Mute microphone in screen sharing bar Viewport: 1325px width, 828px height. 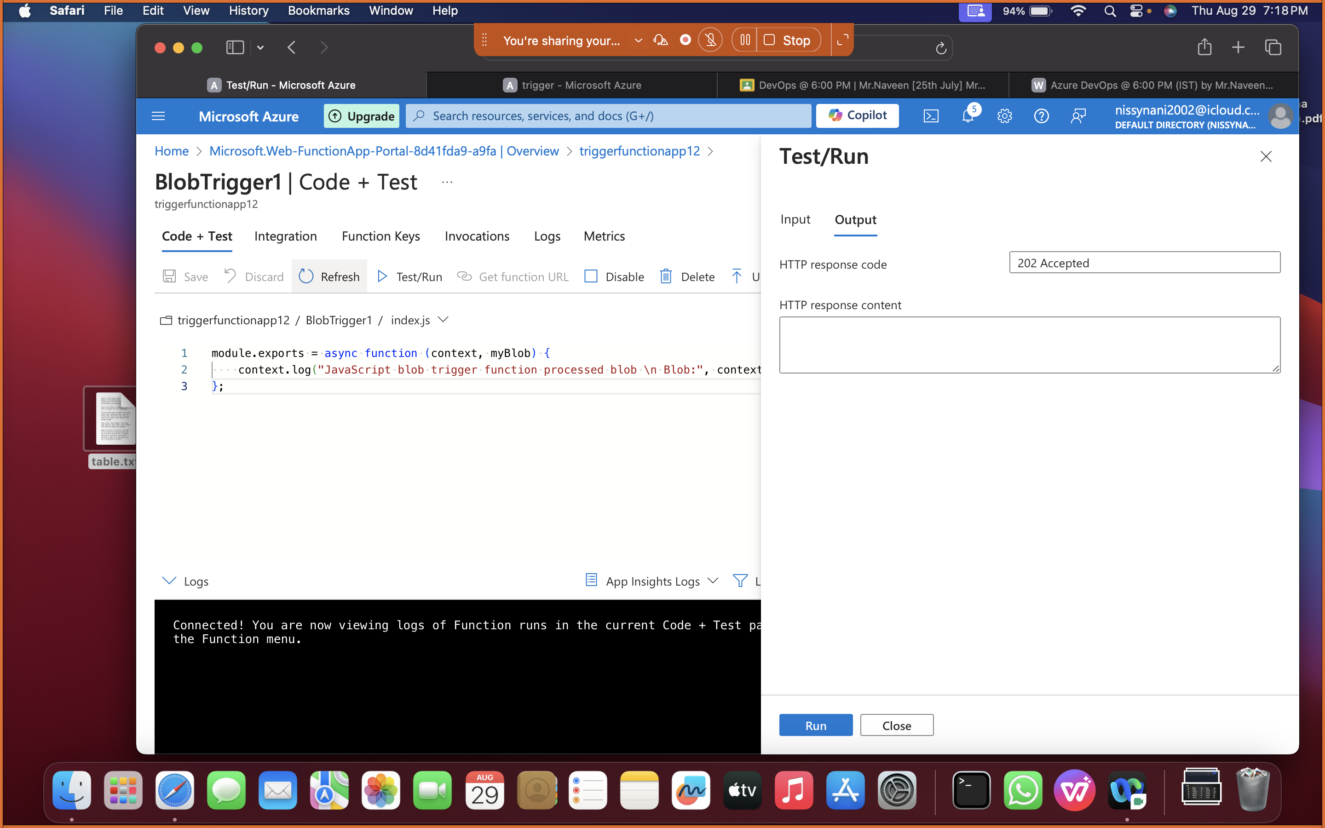click(x=710, y=40)
